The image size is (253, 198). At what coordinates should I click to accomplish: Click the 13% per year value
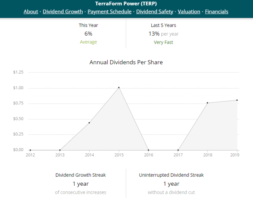(163, 34)
